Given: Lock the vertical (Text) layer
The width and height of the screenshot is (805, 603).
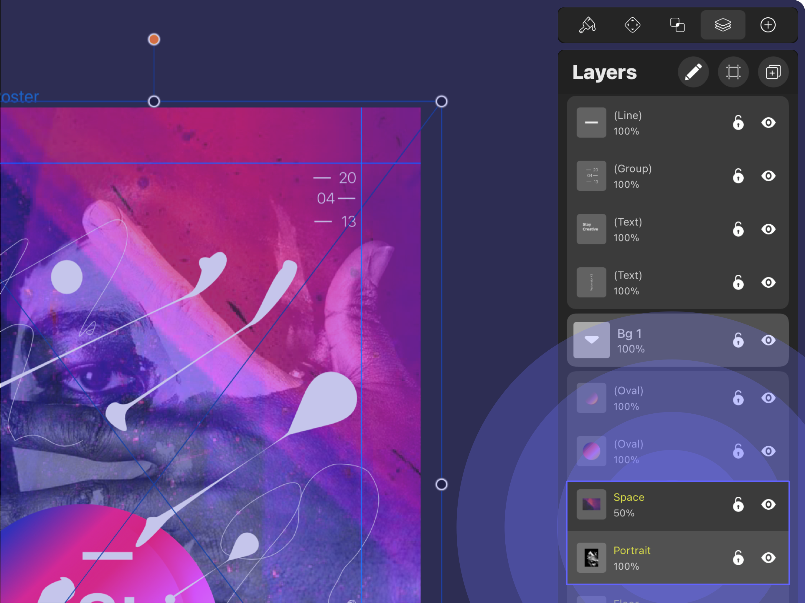Looking at the screenshot, I should tap(738, 283).
